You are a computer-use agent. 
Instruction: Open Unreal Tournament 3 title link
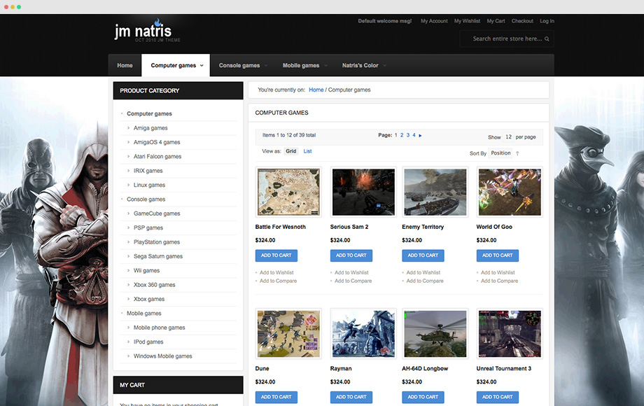pyautogui.click(x=503, y=369)
